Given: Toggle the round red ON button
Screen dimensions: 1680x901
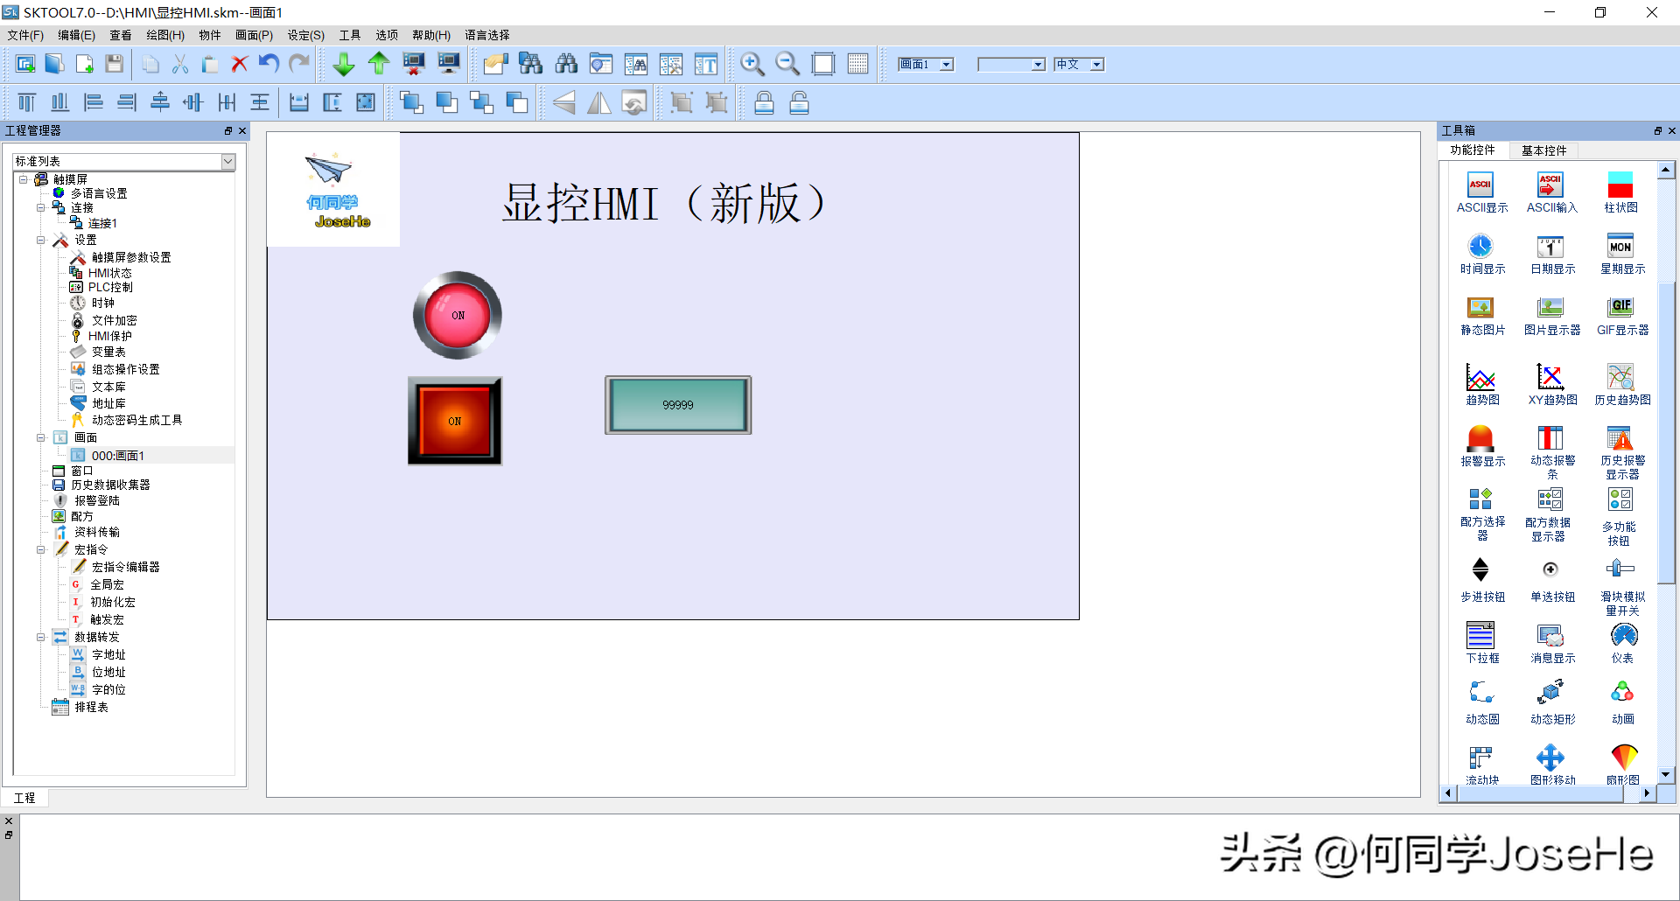Looking at the screenshot, I should click(458, 315).
